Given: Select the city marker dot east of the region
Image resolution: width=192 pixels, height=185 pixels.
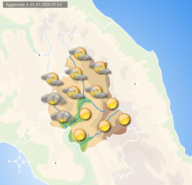Looking at the screenshot, I should [135, 84].
